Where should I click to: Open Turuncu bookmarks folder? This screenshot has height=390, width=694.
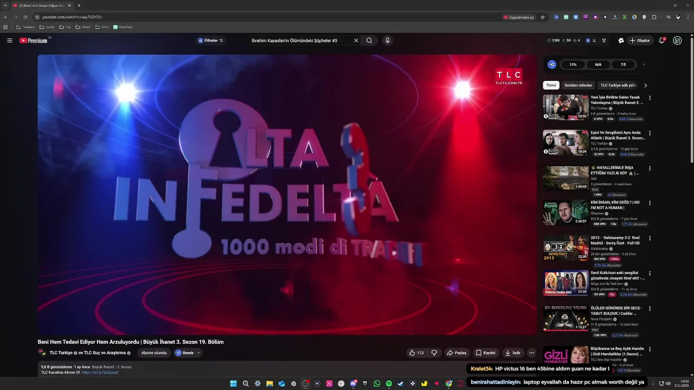(x=25, y=27)
